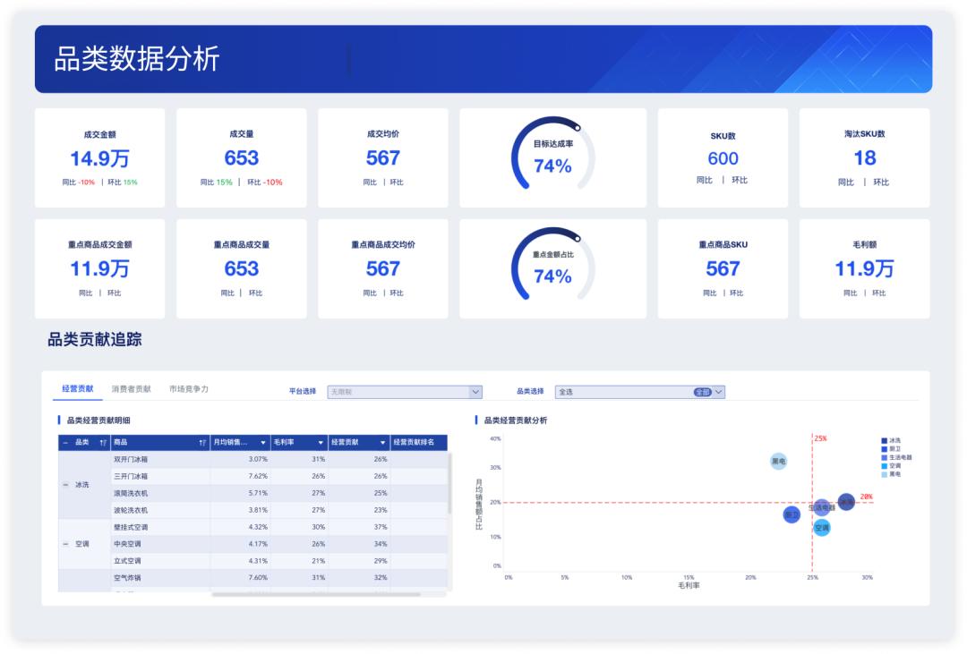The width and height of the screenshot is (967, 654).
Task: Switch to the 消费者贡献 tab
Action: coord(131,389)
